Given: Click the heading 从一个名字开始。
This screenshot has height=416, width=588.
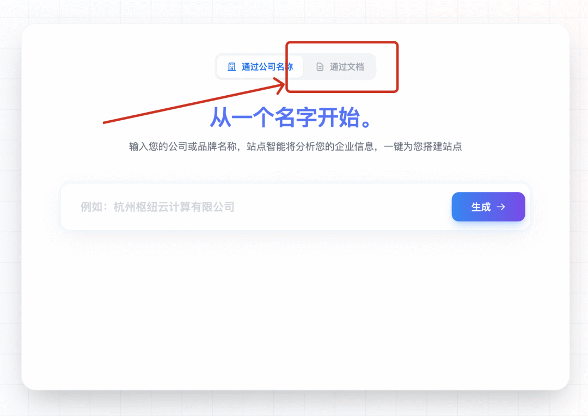Looking at the screenshot, I should click(291, 117).
